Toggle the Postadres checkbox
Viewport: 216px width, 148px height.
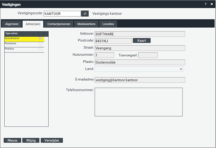tap(40, 43)
